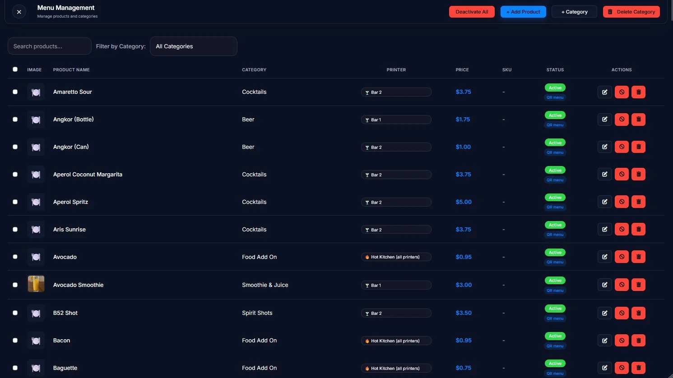
Task: Edit the Aperol Coconut Margarita row
Action: tap(605, 175)
